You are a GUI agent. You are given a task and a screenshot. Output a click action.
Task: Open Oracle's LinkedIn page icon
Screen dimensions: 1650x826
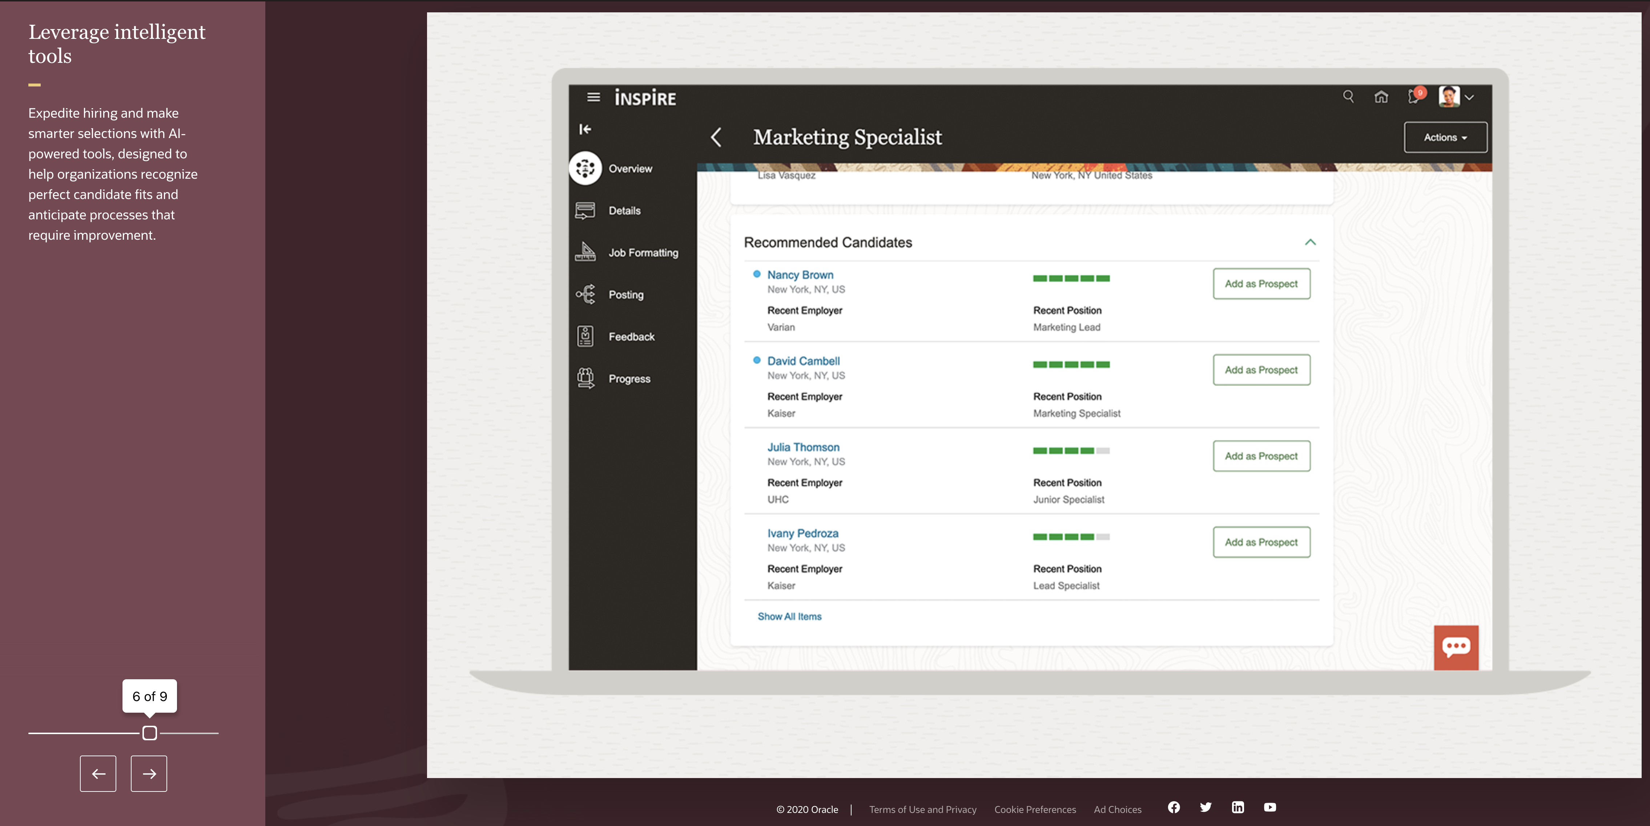tap(1237, 807)
